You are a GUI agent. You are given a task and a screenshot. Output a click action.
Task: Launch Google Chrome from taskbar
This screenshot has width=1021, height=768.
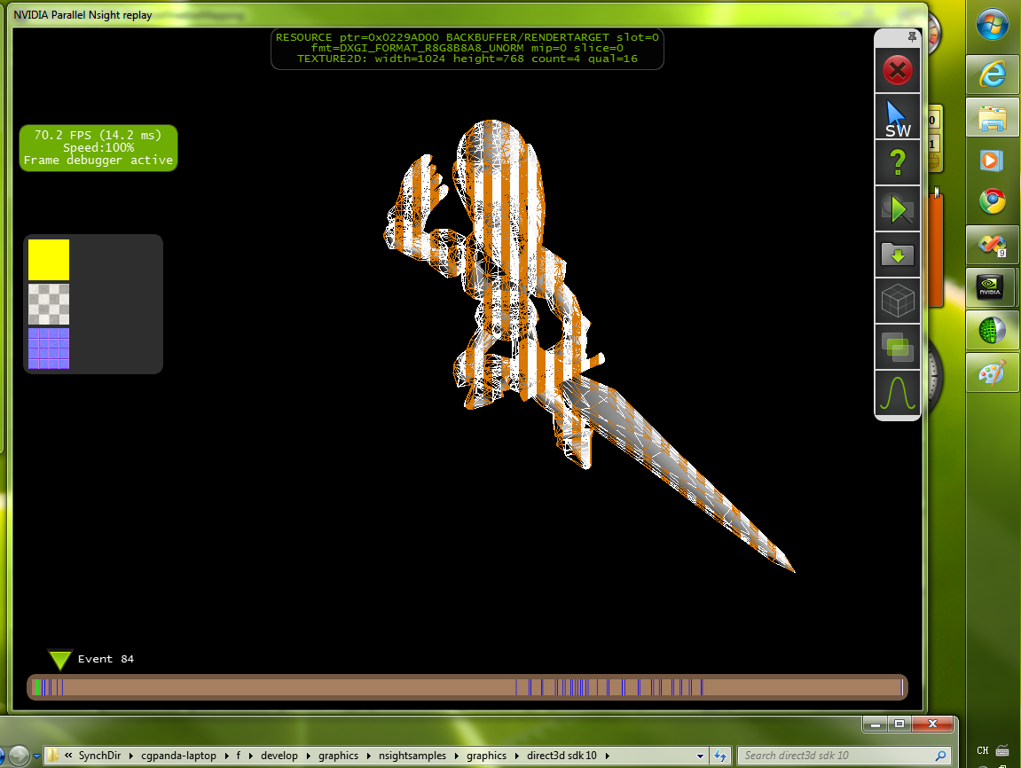992,202
